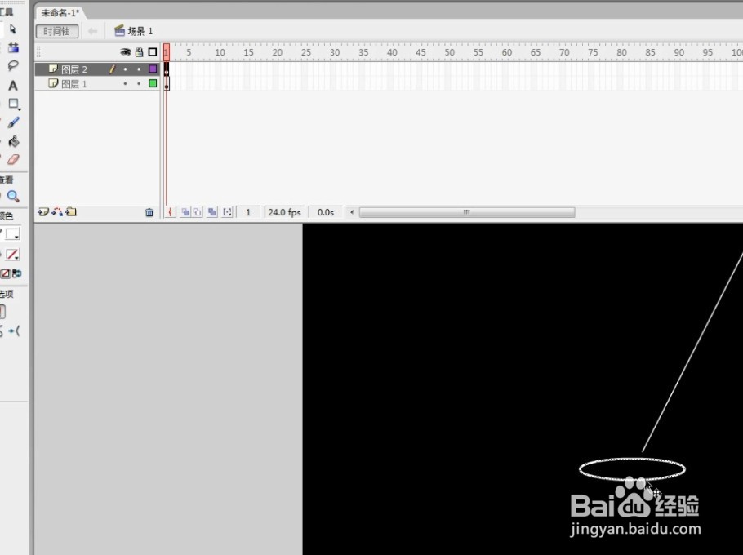
Task: Select the Brush tool
Action: coord(13,122)
